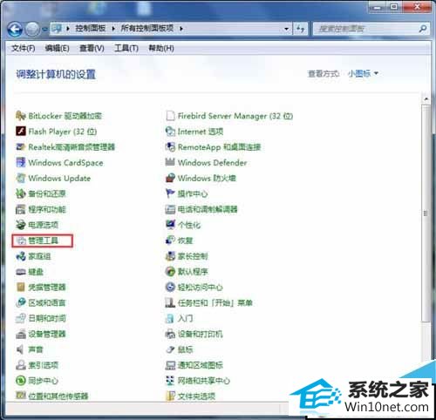Open the 查看(V) menu

92,48
